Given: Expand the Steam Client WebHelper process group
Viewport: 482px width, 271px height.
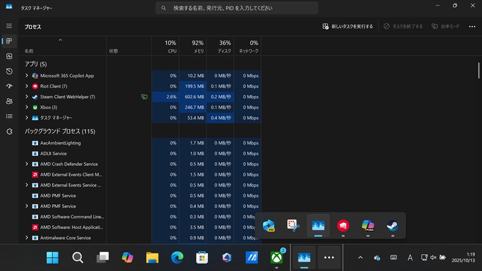Looking at the screenshot, I should click(x=27, y=97).
